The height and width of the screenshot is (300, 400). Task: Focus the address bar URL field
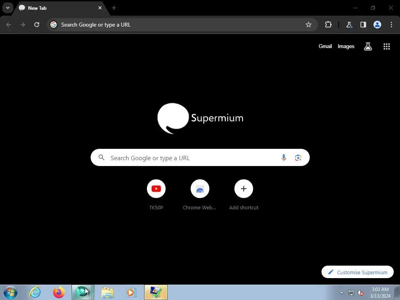click(182, 25)
